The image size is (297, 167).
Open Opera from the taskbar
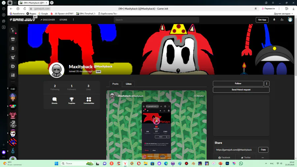(x=139, y=163)
